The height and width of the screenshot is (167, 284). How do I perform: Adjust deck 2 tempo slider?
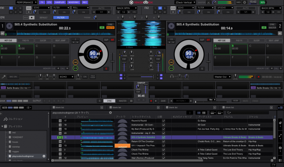(x=208, y=61)
